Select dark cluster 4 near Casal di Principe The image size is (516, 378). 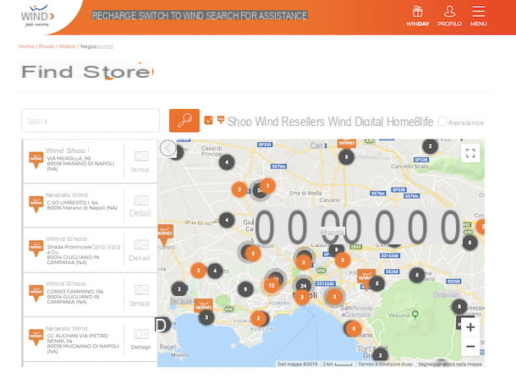(x=227, y=162)
